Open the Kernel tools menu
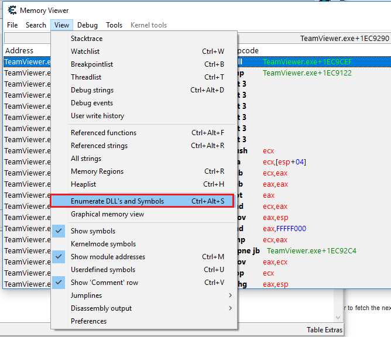Image resolution: width=391 pixels, height=337 pixels. coord(149,25)
